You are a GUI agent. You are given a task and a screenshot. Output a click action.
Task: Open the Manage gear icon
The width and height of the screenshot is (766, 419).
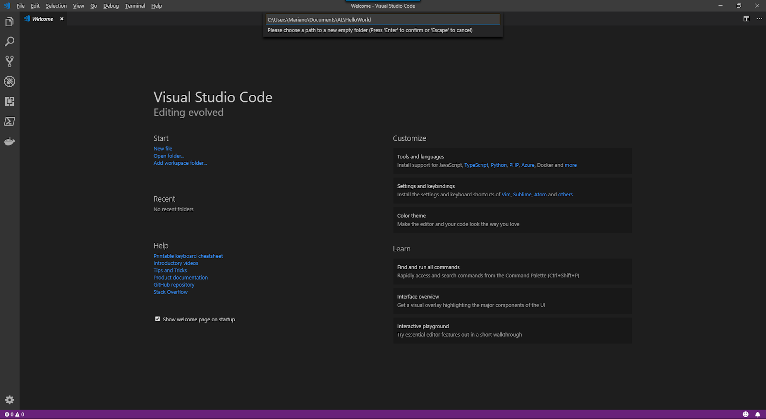[10, 400]
